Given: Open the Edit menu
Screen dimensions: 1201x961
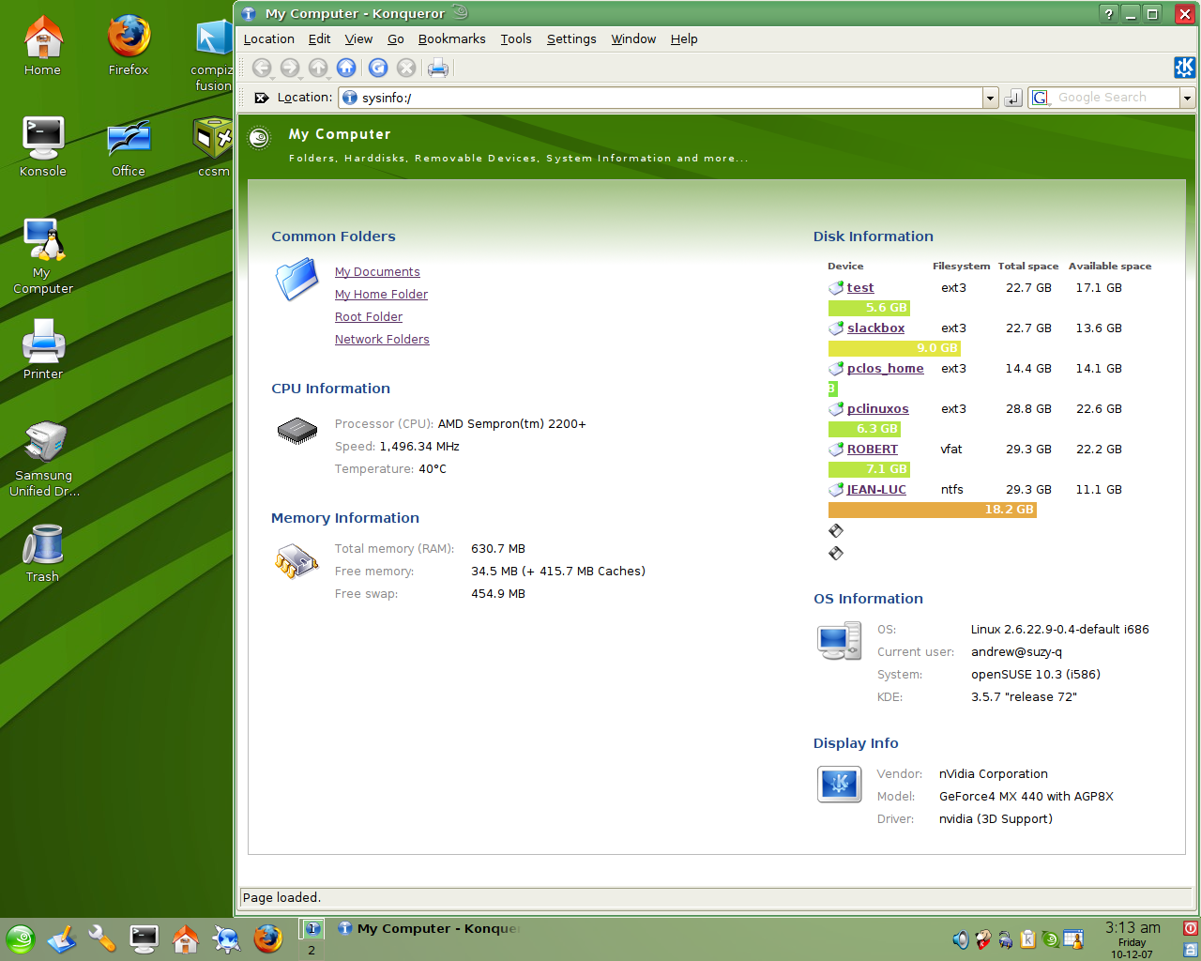Looking at the screenshot, I should 320,38.
